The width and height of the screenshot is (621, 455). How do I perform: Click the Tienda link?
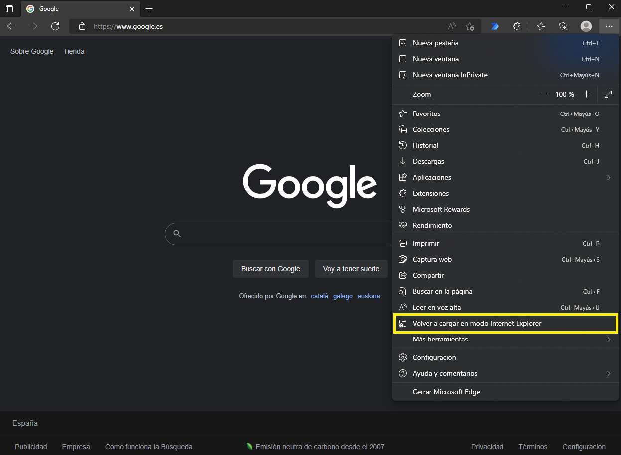pos(74,51)
